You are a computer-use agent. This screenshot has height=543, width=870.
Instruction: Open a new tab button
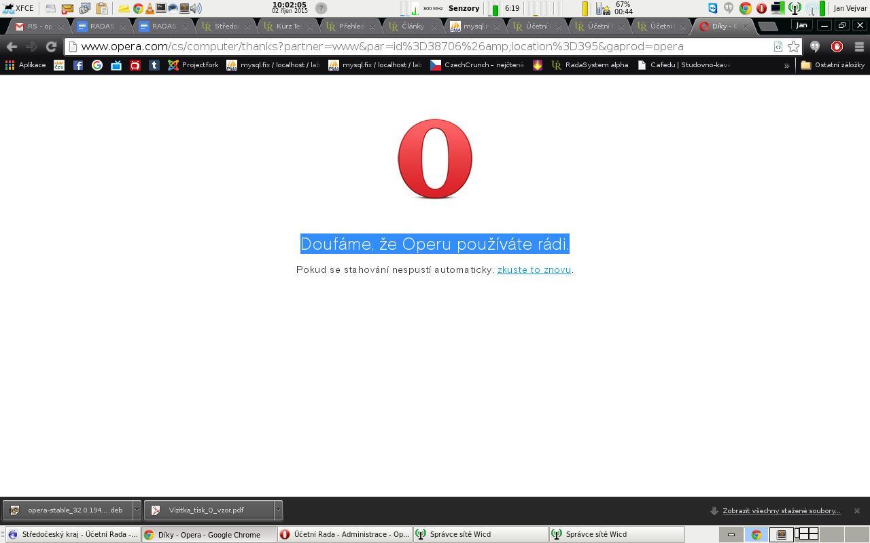click(768, 26)
